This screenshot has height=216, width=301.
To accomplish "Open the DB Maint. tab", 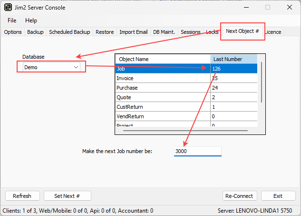I will tap(164, 32).
